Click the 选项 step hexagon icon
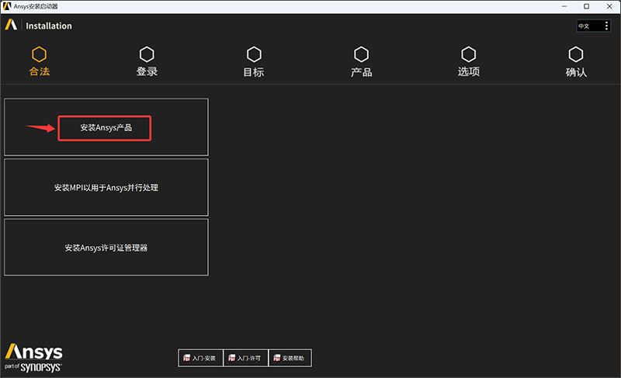 click(469, 54)
